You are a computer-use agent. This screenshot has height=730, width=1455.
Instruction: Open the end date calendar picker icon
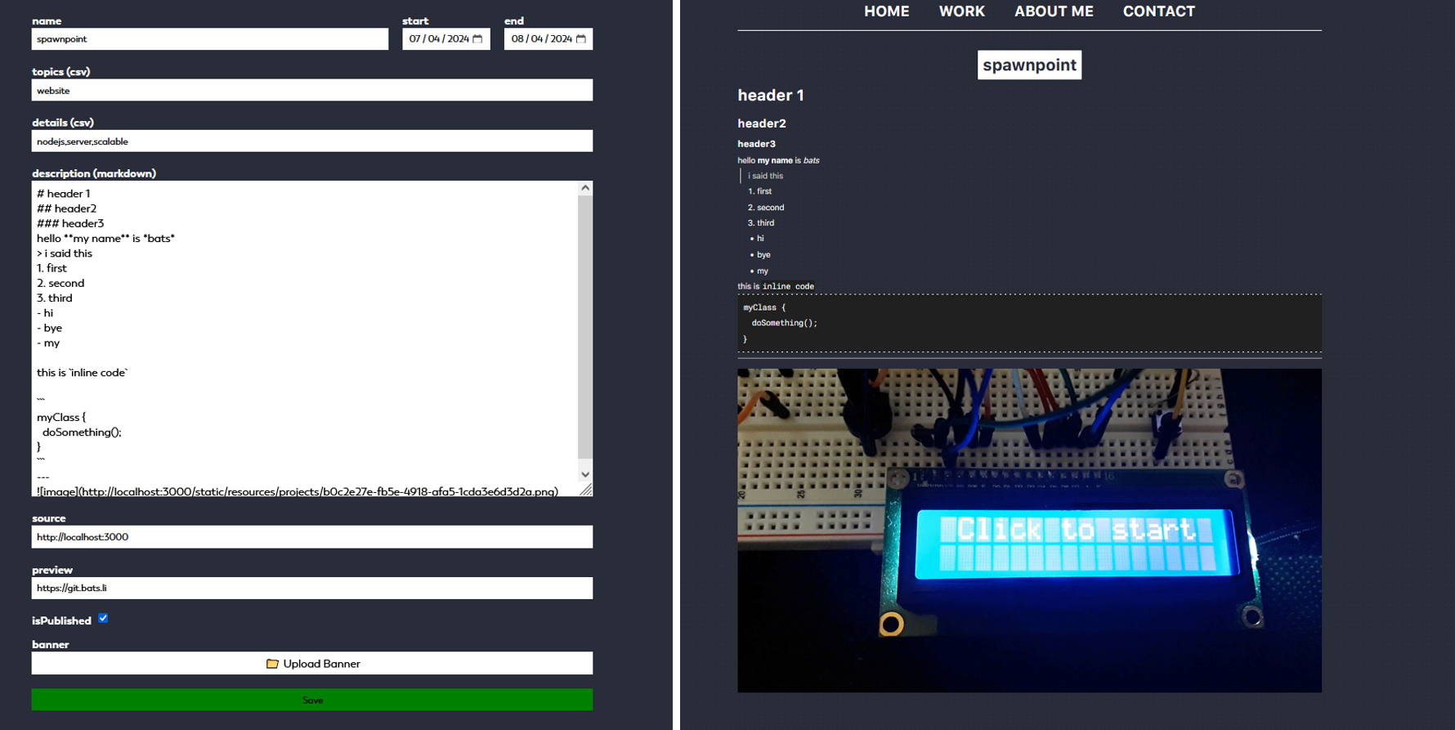pos(581,39)
